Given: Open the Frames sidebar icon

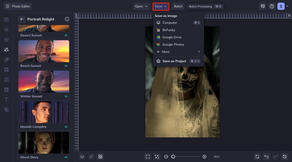Looking at the screenshot, I should (x=6, y=70).
